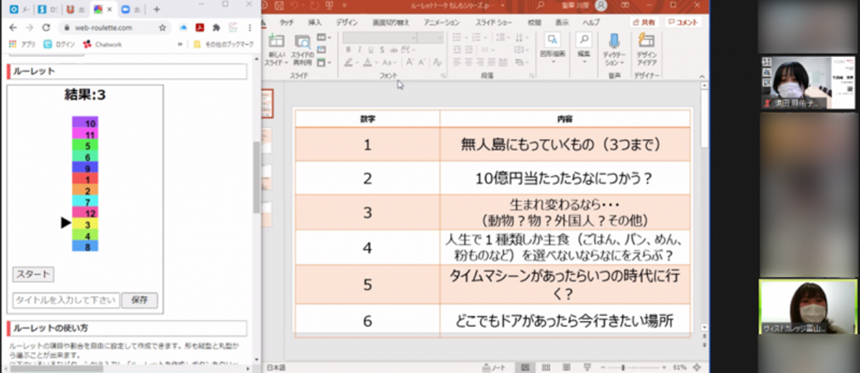Fit slide to current window
This screenshot has height=373, width=860.
(697, 368)
